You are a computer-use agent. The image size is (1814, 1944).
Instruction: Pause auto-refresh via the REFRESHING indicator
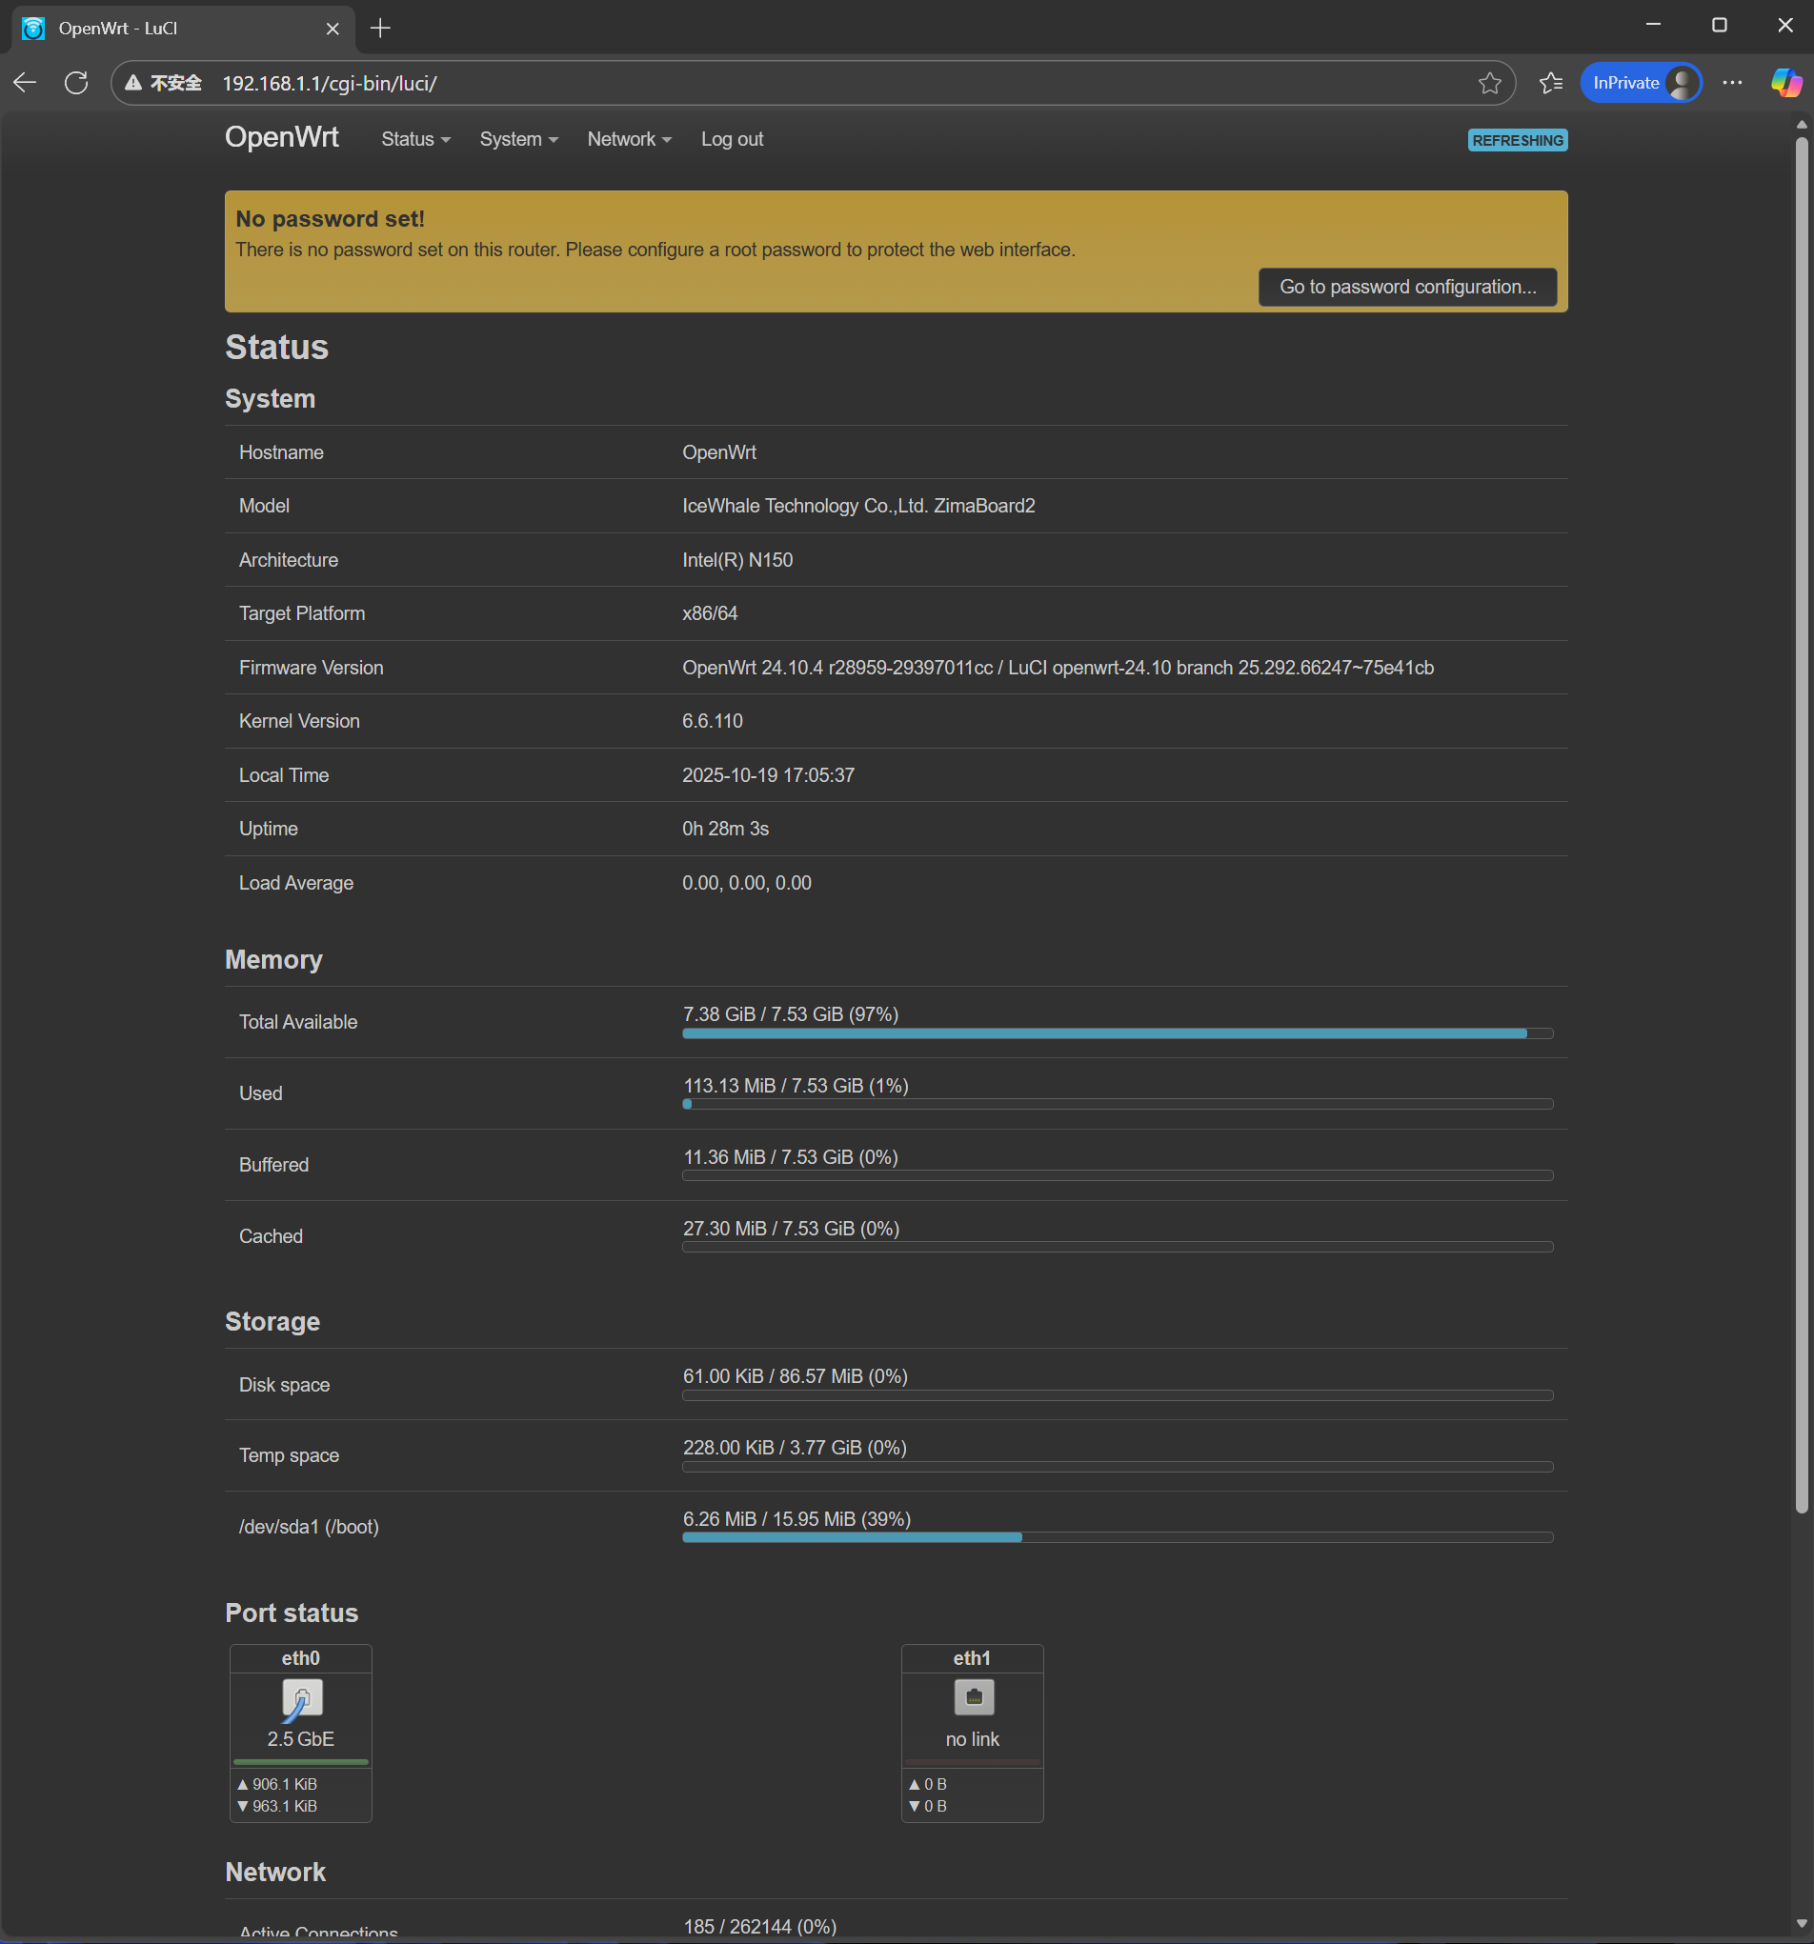point(1517,140)
